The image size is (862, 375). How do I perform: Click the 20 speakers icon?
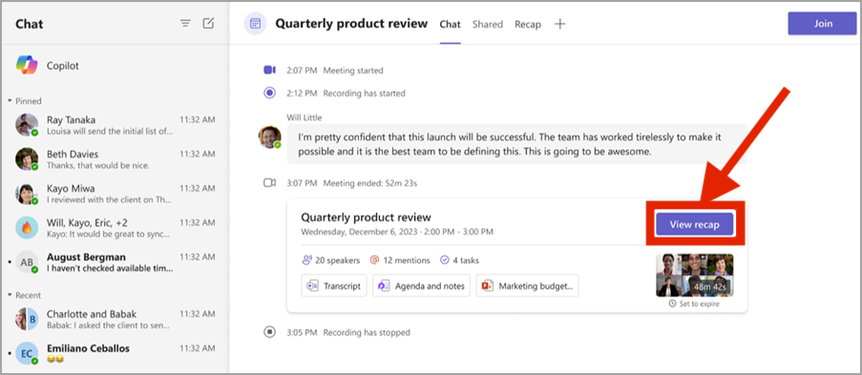pos(306,260)
